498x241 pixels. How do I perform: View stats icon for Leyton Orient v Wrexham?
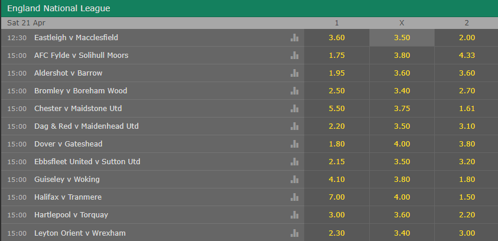coord(294,233)
